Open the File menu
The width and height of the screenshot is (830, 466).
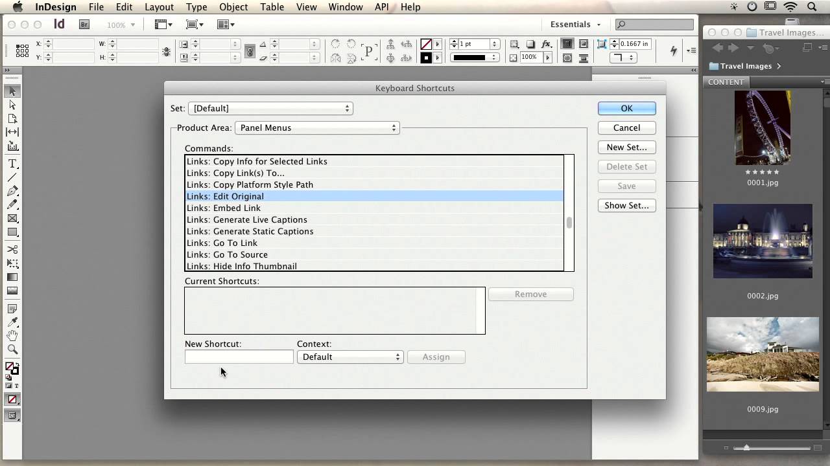click(x=96, y=7)
